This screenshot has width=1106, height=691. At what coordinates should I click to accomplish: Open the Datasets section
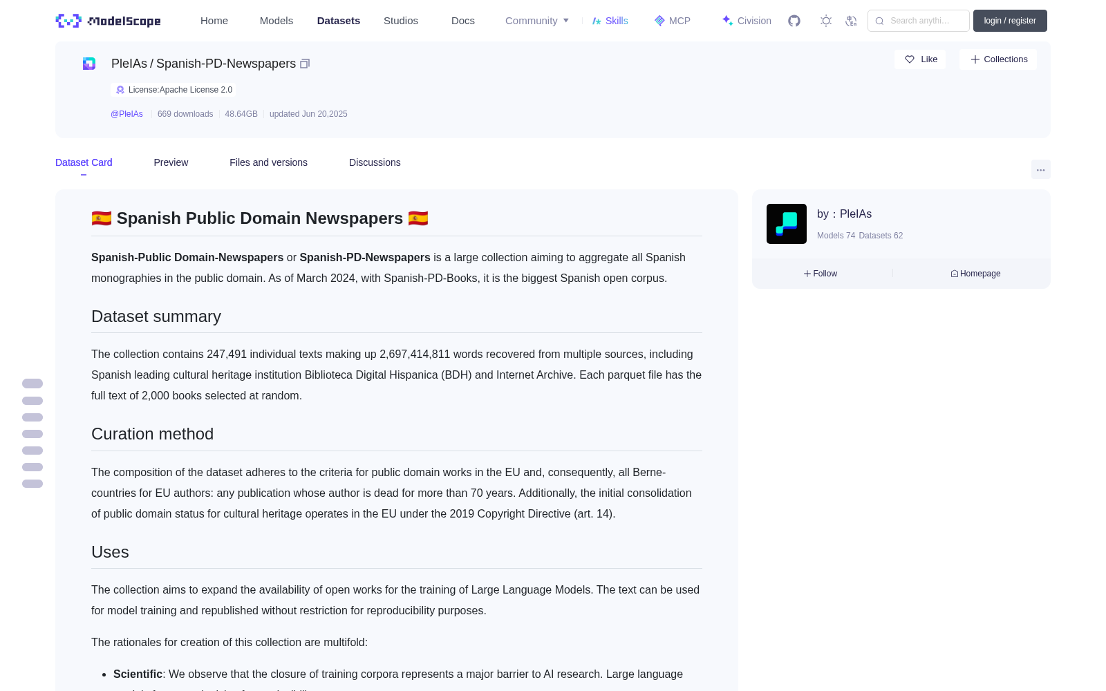point(339,21)
